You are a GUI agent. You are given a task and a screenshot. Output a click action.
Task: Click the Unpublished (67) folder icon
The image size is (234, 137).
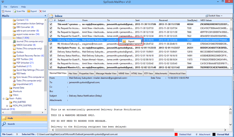pyautogui.click(x=14, y=84)
